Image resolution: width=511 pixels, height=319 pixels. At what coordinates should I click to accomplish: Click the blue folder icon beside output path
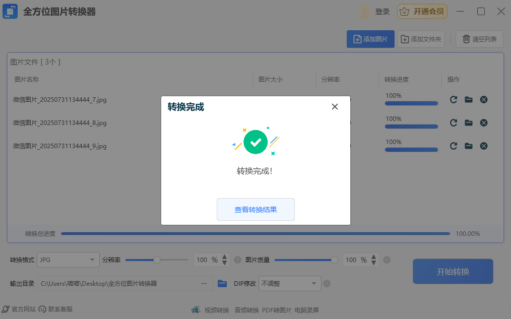(x=222, y=283)
